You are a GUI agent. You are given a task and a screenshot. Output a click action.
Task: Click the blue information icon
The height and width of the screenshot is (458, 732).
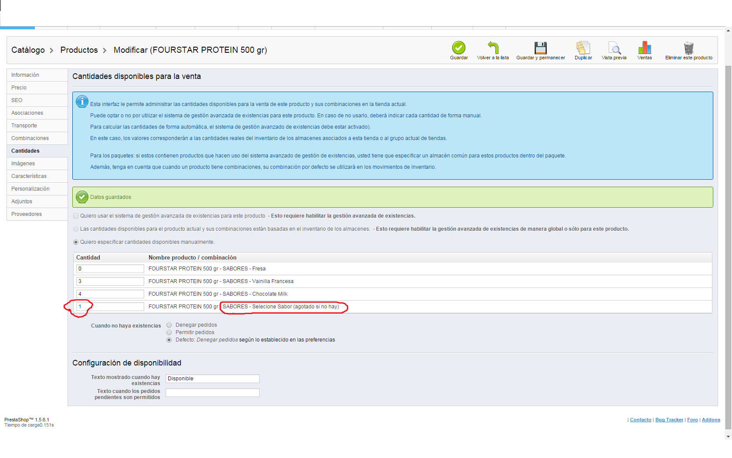(82, 101)
